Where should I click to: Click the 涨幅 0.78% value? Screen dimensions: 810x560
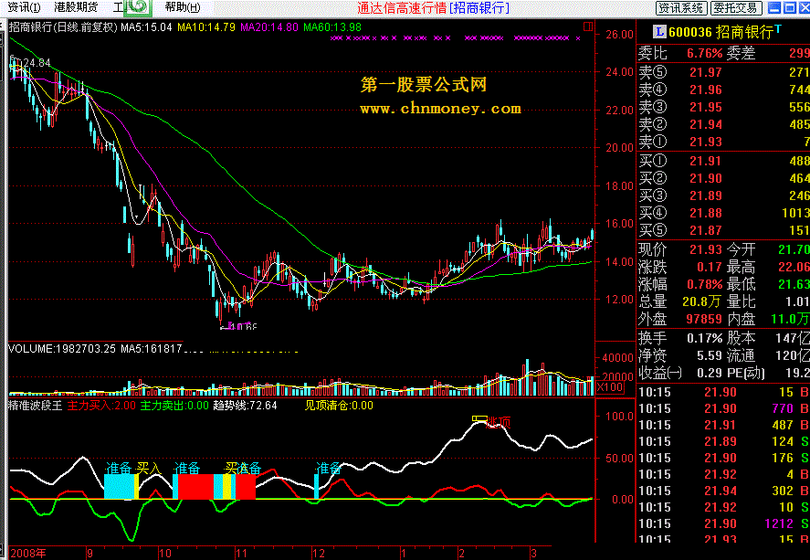tap(705, 284)
